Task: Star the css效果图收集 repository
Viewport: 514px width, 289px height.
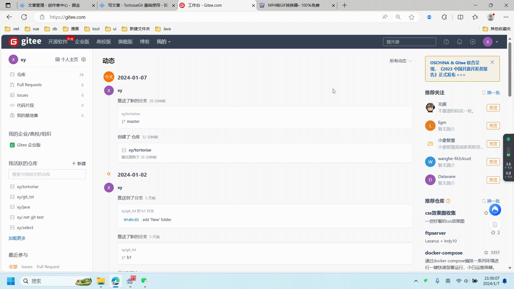Action: pyautogui.click(x=486, y=213)
